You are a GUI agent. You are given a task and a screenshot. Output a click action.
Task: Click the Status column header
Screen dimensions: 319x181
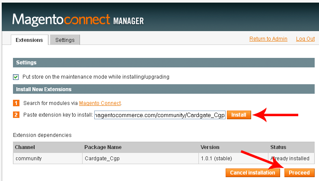click(x=291, y=147)
